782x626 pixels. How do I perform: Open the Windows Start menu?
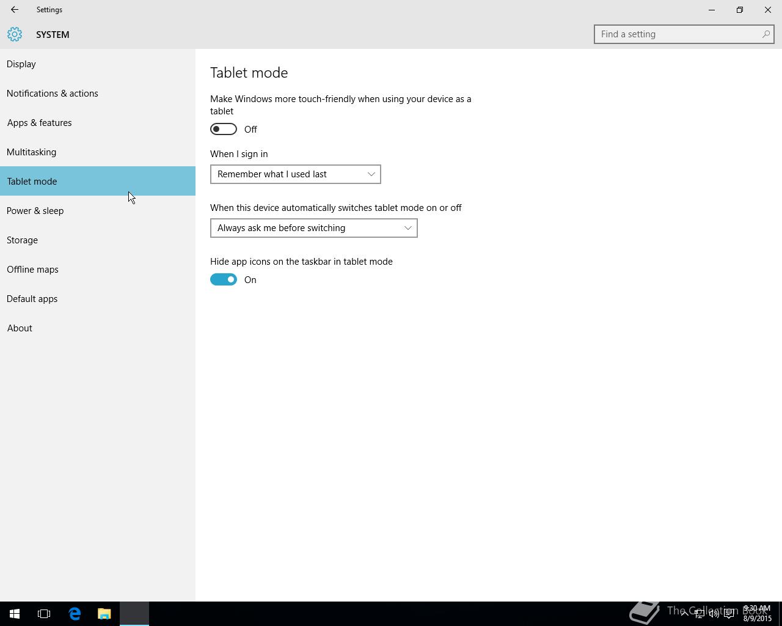point(15,614)
